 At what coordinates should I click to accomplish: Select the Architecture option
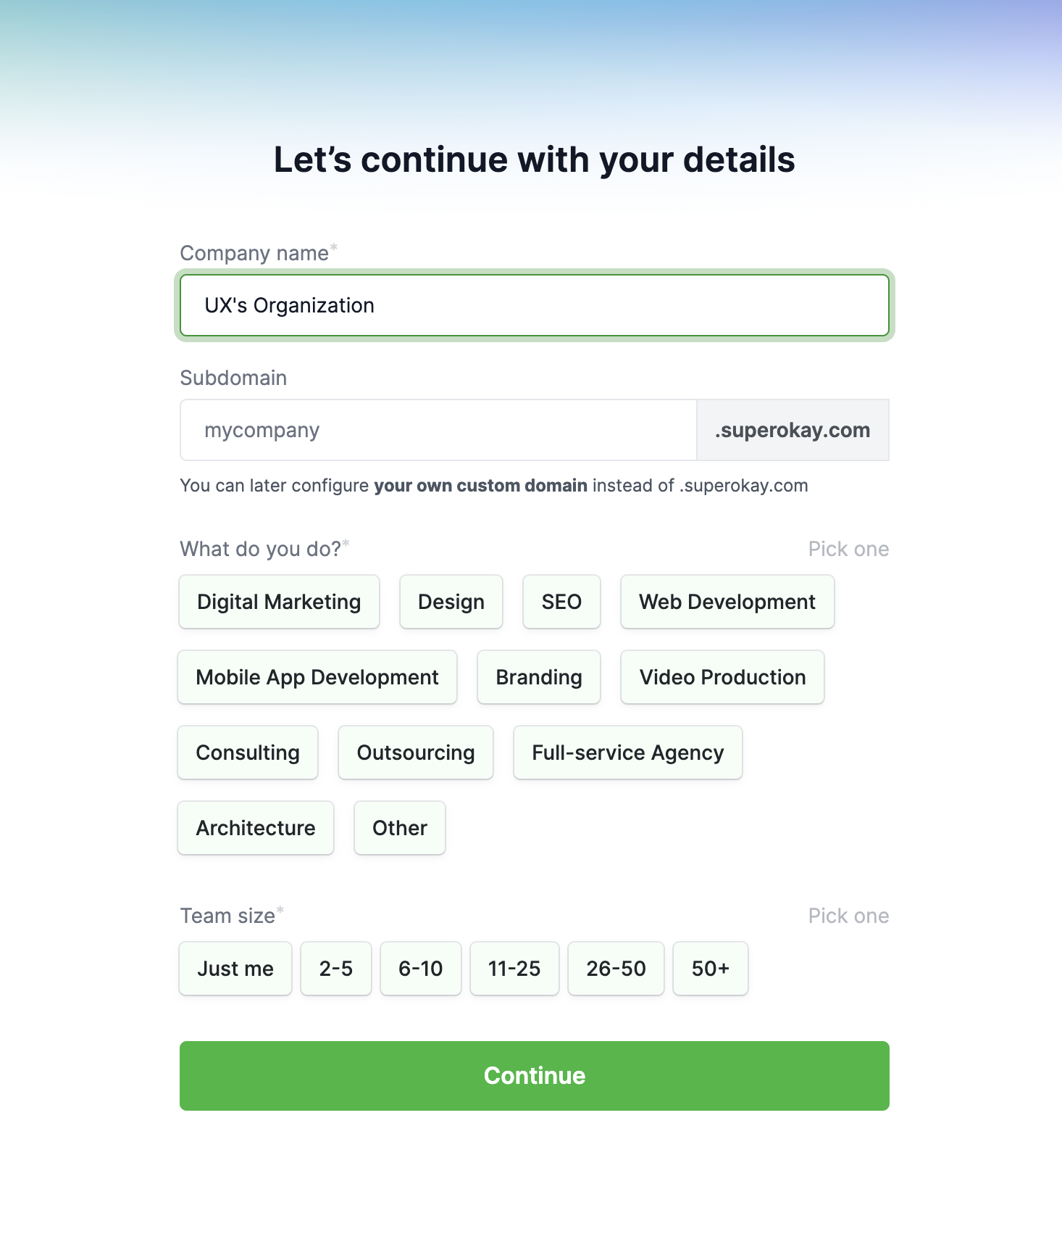[x=256, y=828]
